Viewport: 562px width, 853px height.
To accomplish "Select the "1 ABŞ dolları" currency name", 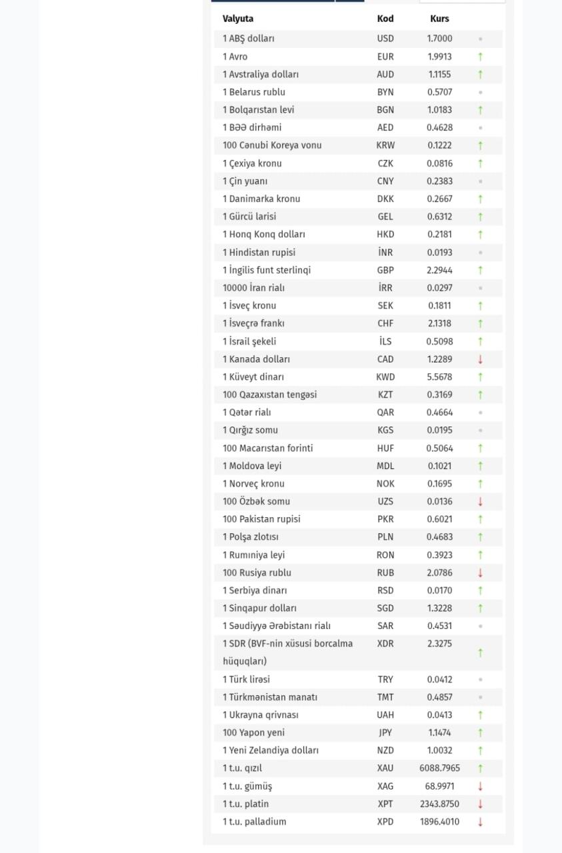I will 249,39.
